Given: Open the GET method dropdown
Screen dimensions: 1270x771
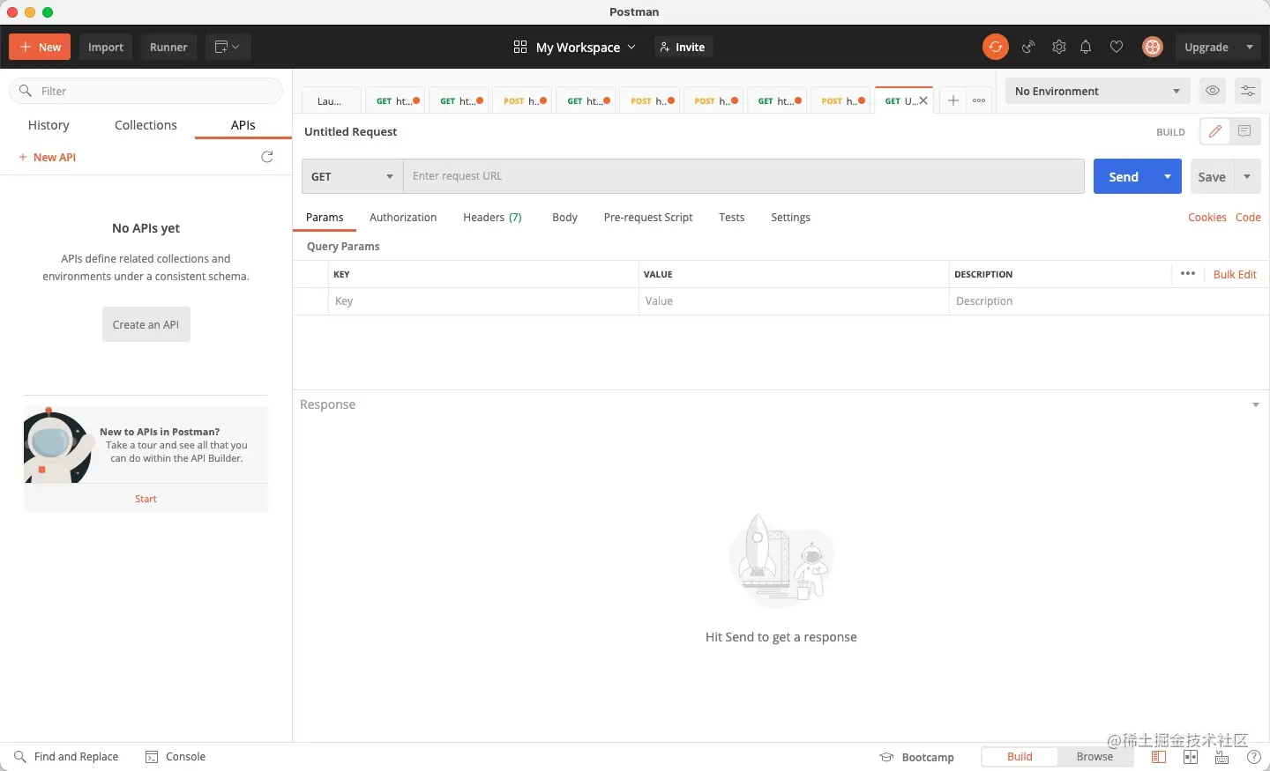Looking at the screenshot, I should 352,176.
